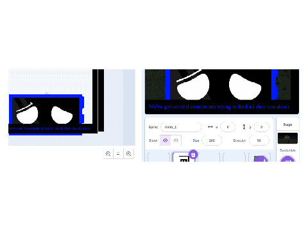Change the sprite Size value field
308x231 pixels.
tap(212, 141)
